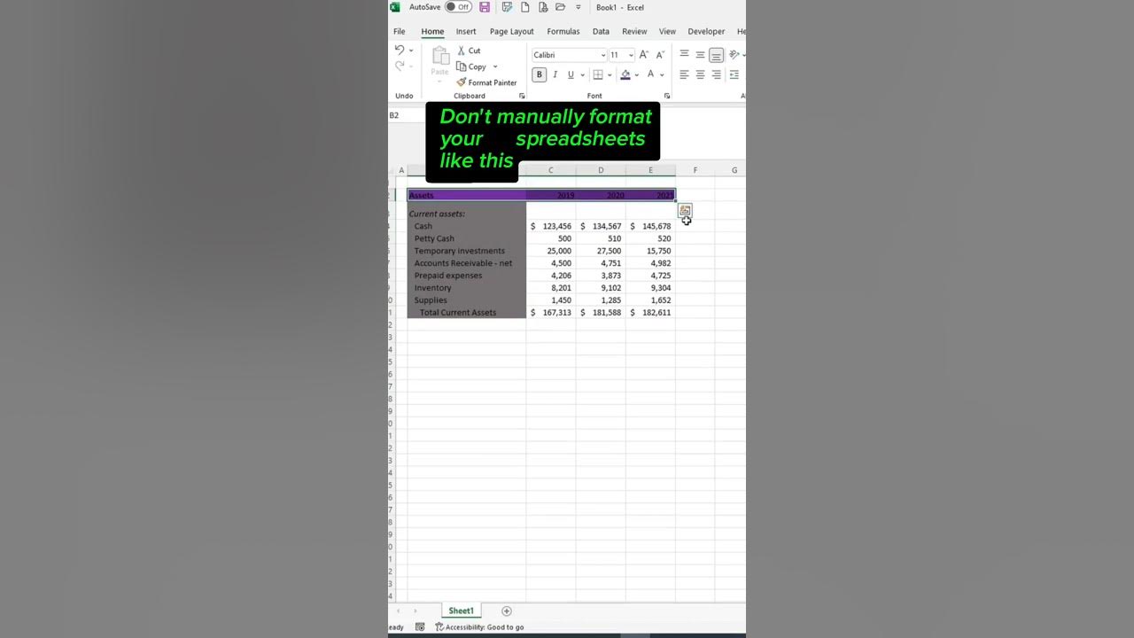Open the font size 11 box
This screenshot has height=638, width=1134.
tap(621, 55)
